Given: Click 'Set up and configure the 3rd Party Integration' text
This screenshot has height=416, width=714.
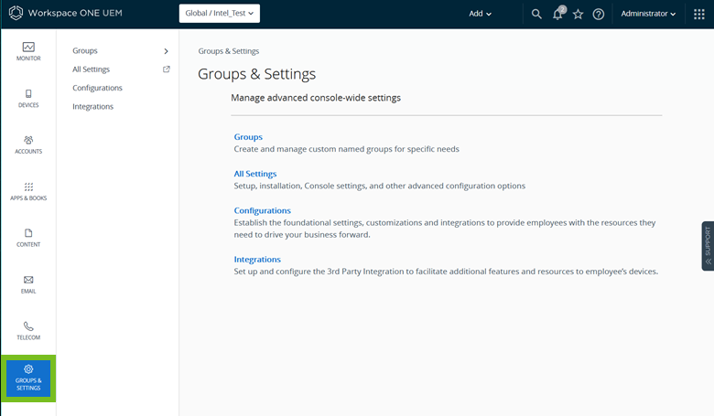Looking at the screenshot, I should (x=446, y=272).
